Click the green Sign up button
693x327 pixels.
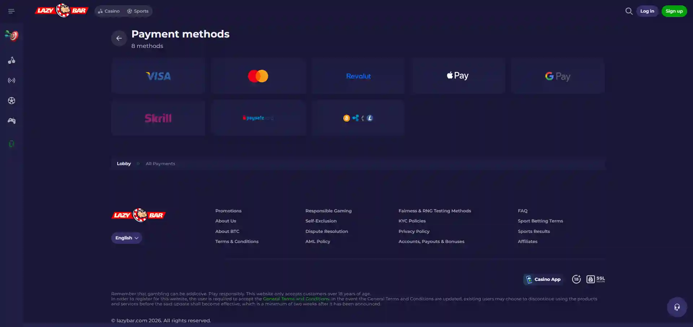pos(674,11)
